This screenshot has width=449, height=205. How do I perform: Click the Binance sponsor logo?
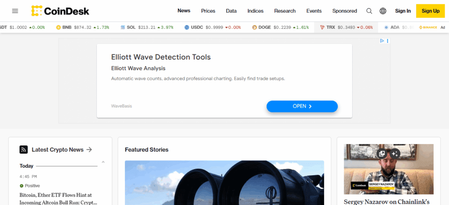[x=428, y=28]
